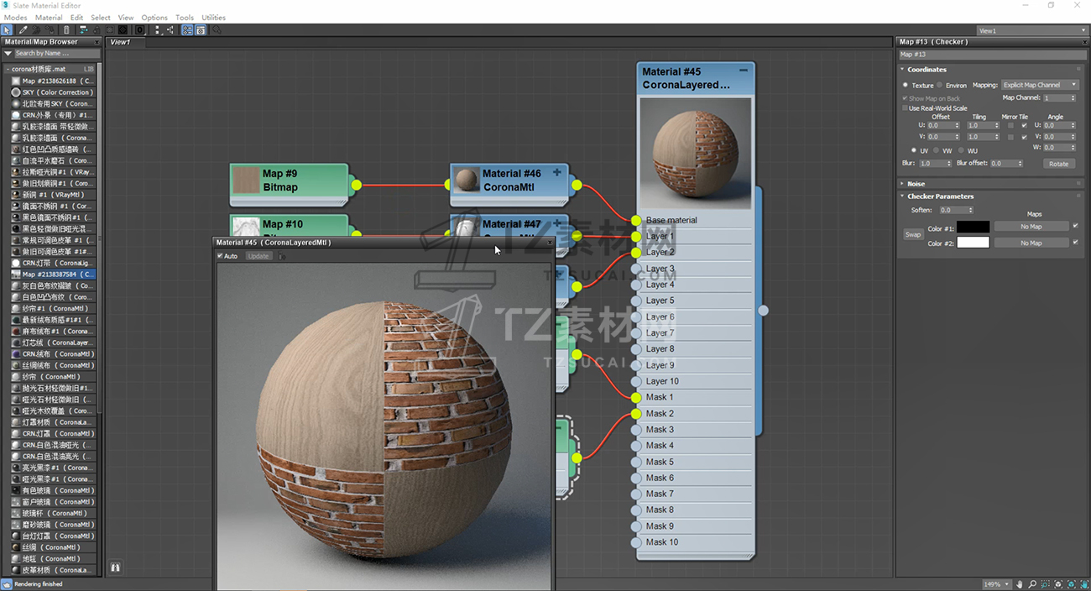Screen dimensions: 1091x591
Task: Open the Material menu
Action: (49, 18)
